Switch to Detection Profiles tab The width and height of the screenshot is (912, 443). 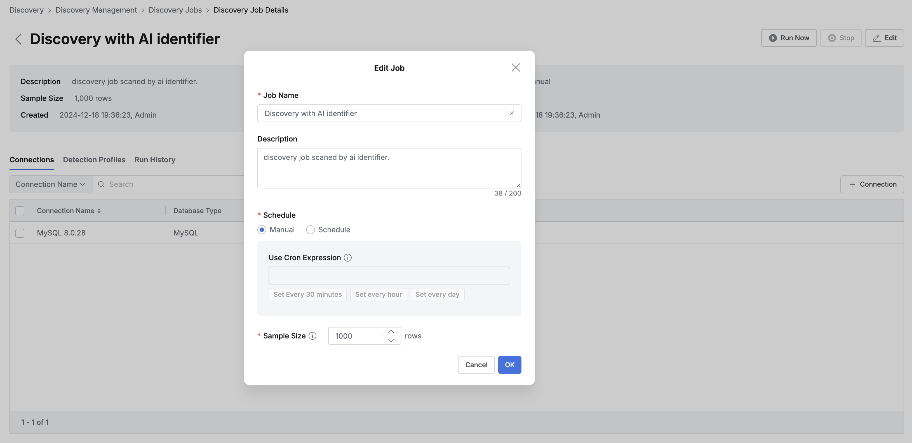[x=94, y=160]
